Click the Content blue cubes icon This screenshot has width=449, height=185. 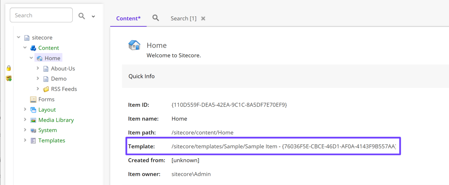(x=33, y=48)
